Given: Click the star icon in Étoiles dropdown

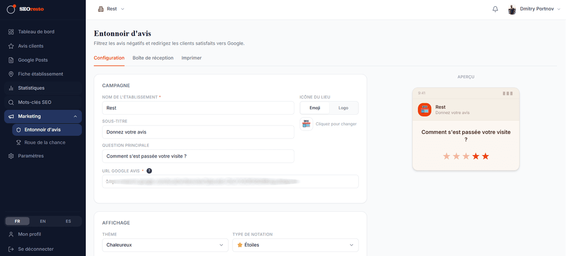Looking at the screenshot, I should [240, 245].
